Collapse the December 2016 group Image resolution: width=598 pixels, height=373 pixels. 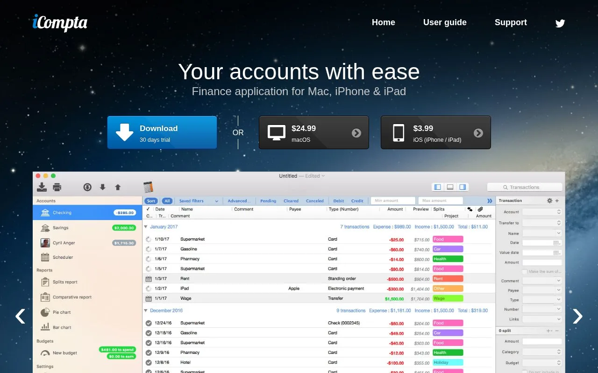tap(146, 311)
